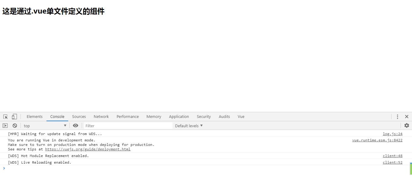412x188 pixels.
Task: Open the Vue devtools tab
Action: pyautogui.click(x=241, y=117)
